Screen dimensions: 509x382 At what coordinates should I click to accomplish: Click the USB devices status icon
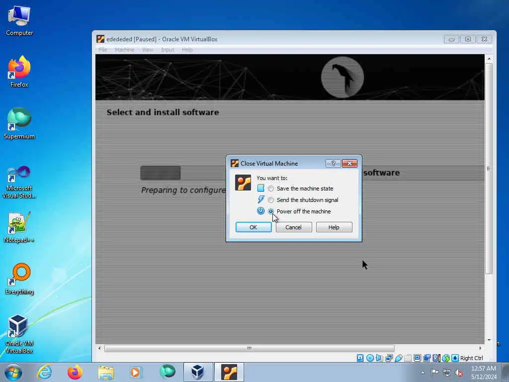399,358
